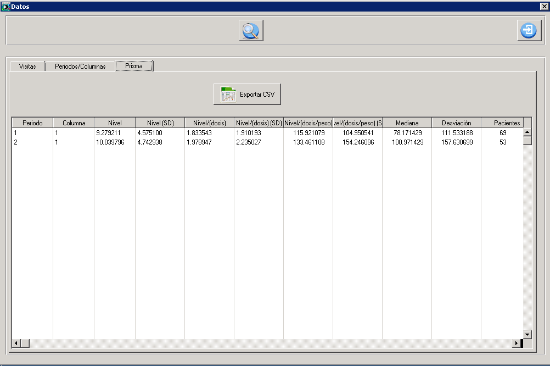Switch to the Visitas tab
This screenshot has height=366, width=550.
27,66
